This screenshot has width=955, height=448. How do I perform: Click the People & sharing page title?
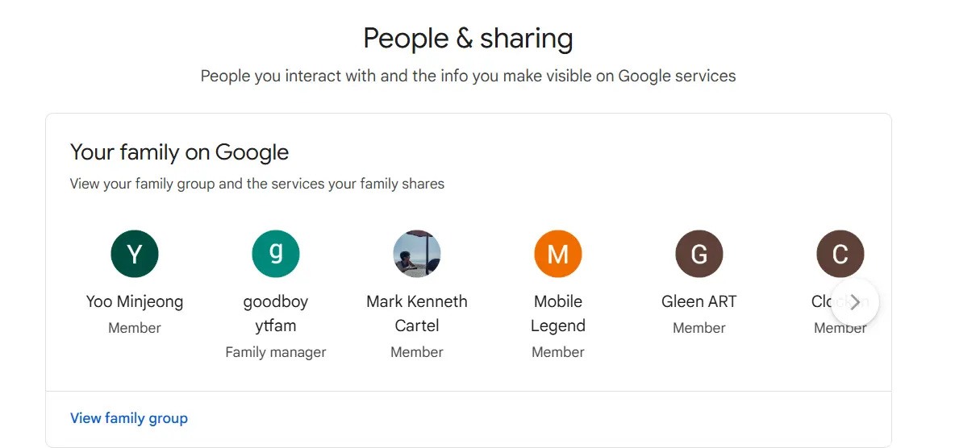coord(468,39)
